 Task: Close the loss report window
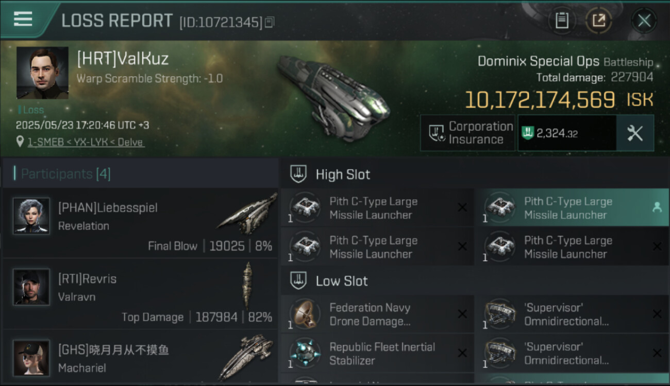click(644, 21)
